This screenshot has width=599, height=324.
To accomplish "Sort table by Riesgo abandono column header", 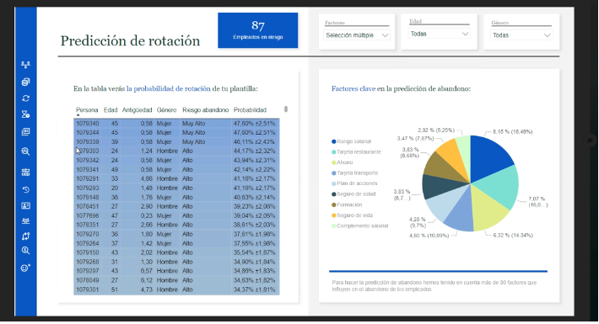I will click(205, 109).
